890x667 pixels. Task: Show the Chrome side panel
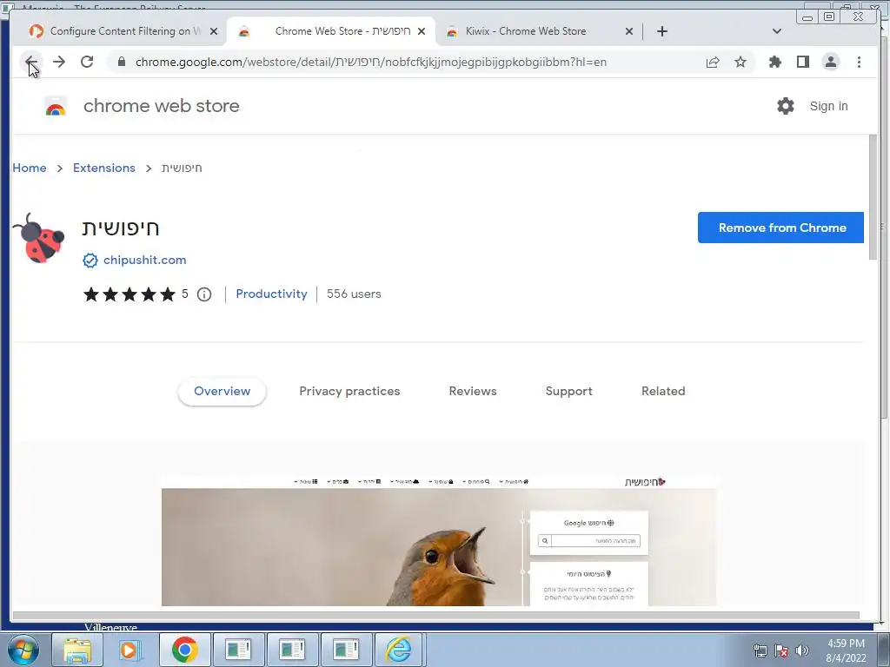pos(802,62)
